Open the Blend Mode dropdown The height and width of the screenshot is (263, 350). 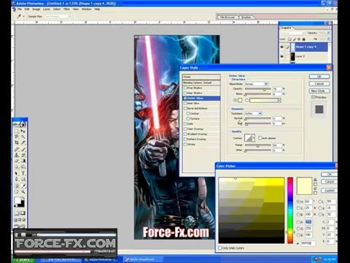[256, 84]
